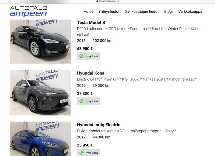Open the Tesla Model S listing title

[x=91, y=22]
